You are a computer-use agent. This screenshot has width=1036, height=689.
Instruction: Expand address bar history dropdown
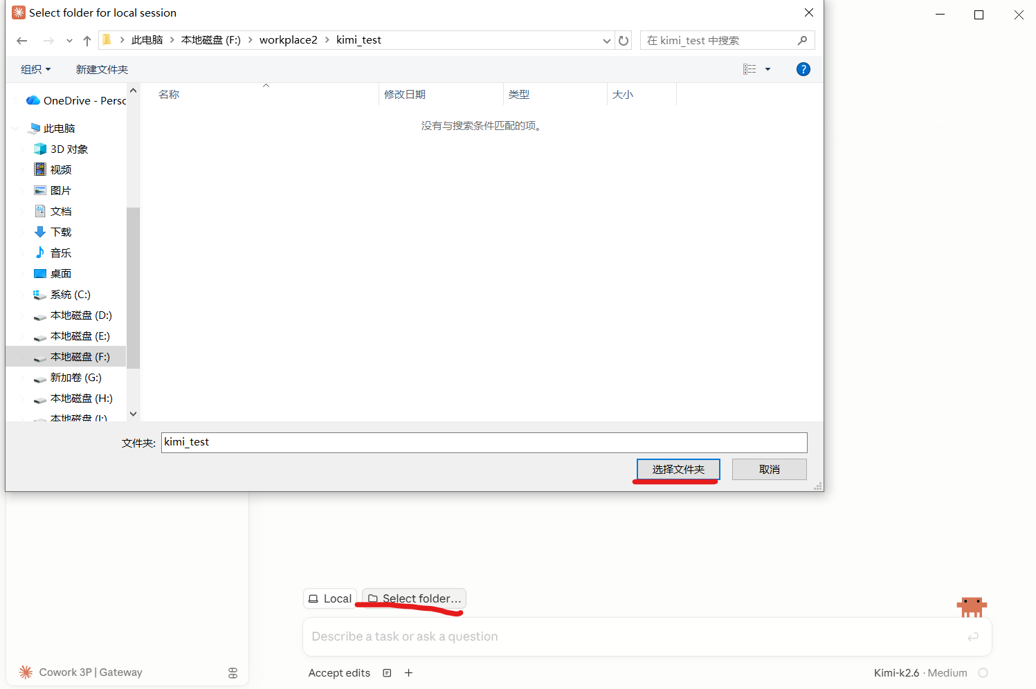point(607,41)
